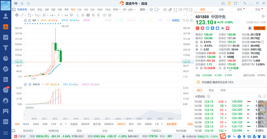Screen dimensions: 267x139
Task: Open the orange shopping bag icon
Action: [x=229, y=3]
